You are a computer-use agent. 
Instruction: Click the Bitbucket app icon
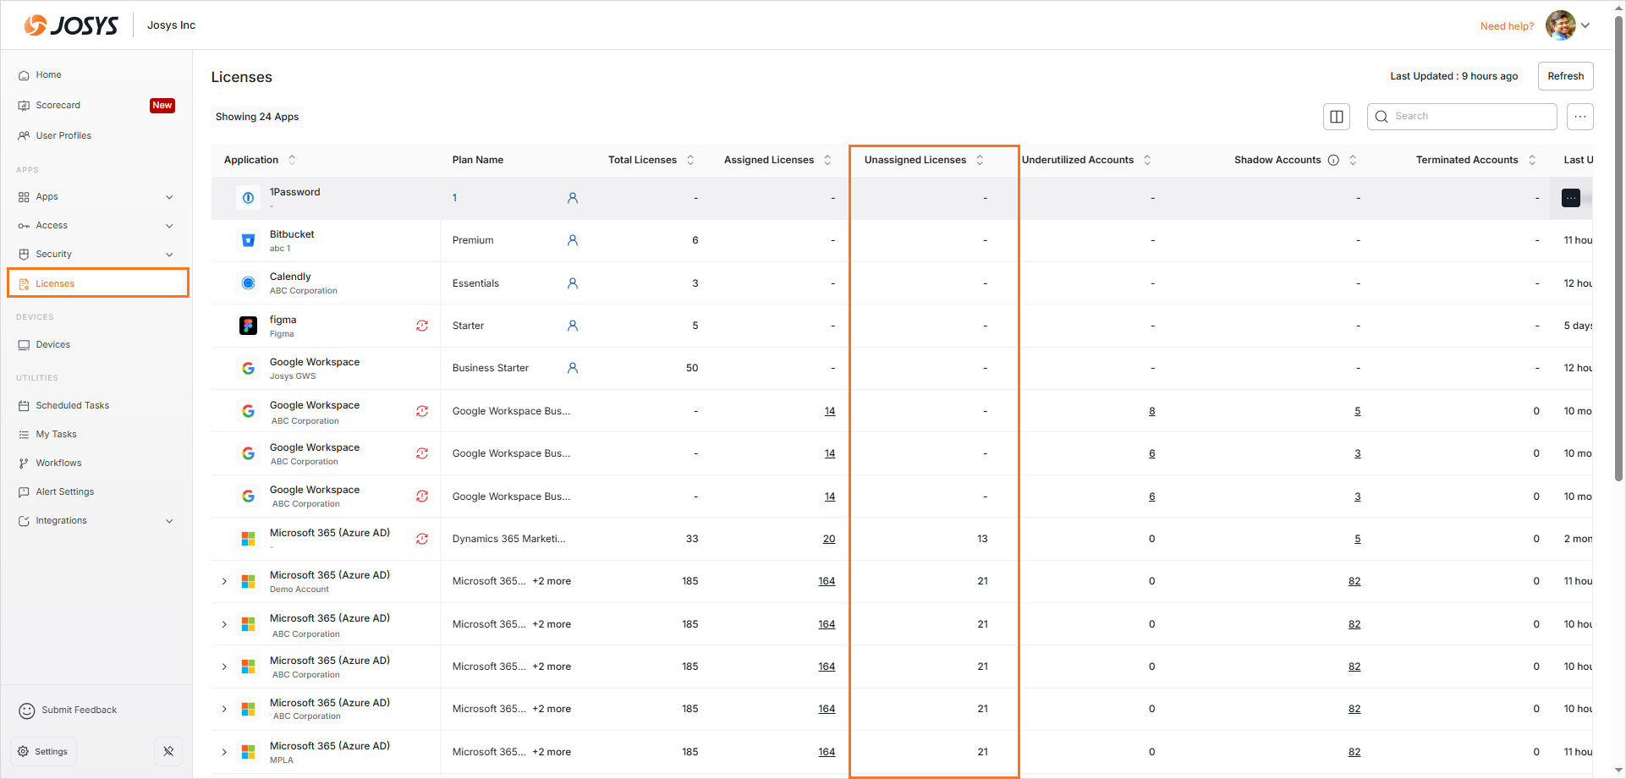pos(248,240)
